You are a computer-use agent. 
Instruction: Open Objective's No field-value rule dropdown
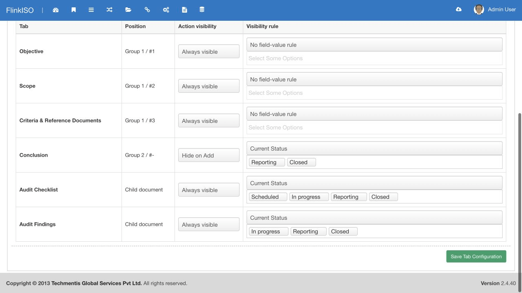click(x=374, y=45)
